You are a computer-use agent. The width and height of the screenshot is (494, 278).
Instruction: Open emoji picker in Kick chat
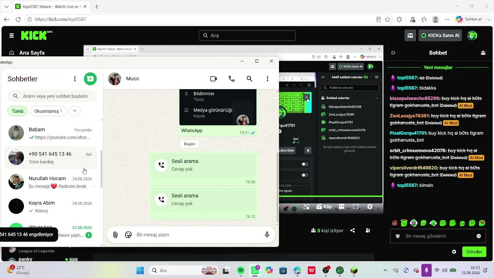point(479,236)
